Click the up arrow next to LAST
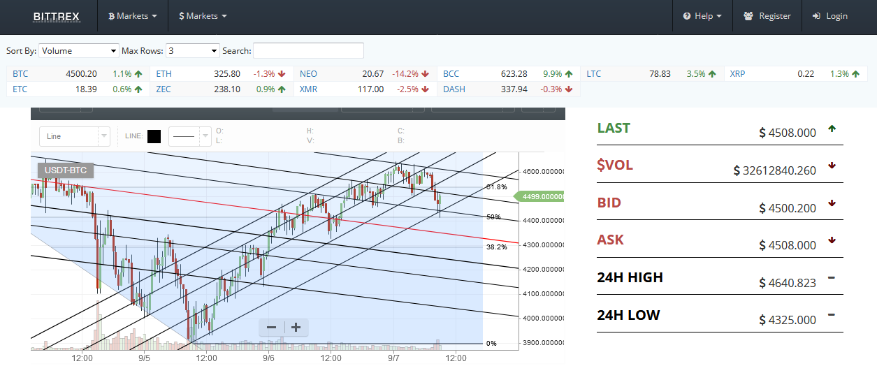 (832, 129)
